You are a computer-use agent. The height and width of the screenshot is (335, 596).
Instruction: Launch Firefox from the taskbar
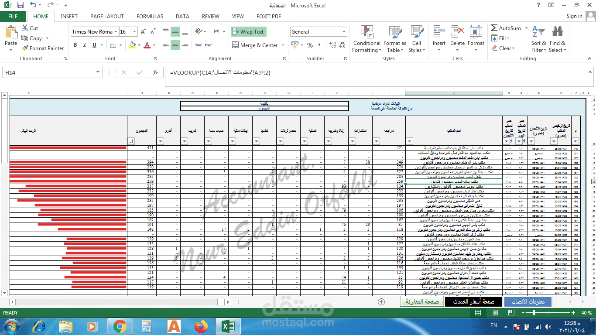pyautogui.click(x=201, y=326)
